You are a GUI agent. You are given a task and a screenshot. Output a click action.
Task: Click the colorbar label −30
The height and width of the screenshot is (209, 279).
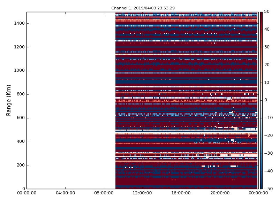point(269,153)
